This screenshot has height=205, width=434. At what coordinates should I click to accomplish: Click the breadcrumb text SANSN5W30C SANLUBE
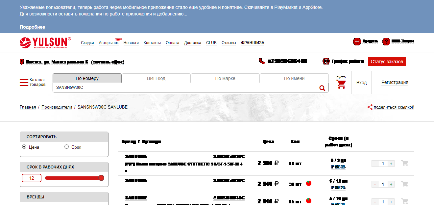pyautogui.click(x=103, y=107)
